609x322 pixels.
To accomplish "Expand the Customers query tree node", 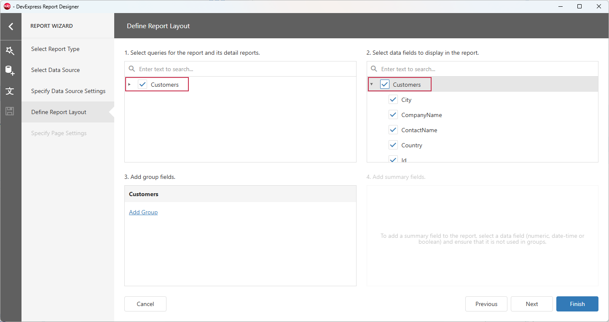I will pyautogui.click(x=129, y=84).
